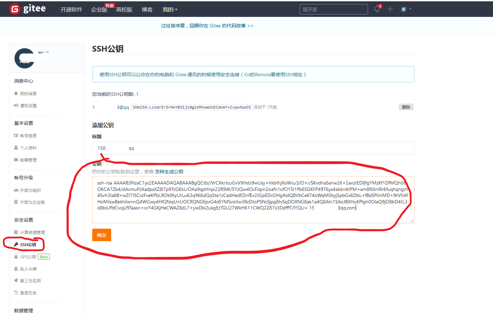Click the envelope icon beside 邮箱管理
The image size is (493, 316).
16,160
